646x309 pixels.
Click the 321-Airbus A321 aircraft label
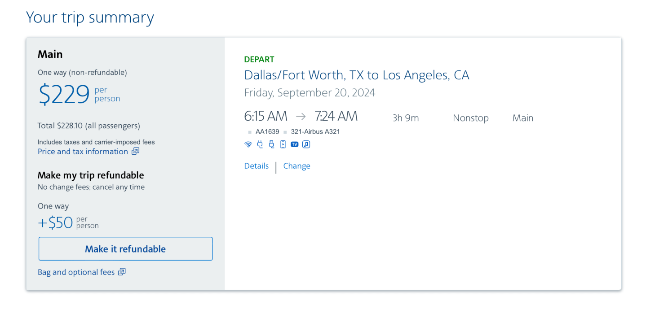315,131
